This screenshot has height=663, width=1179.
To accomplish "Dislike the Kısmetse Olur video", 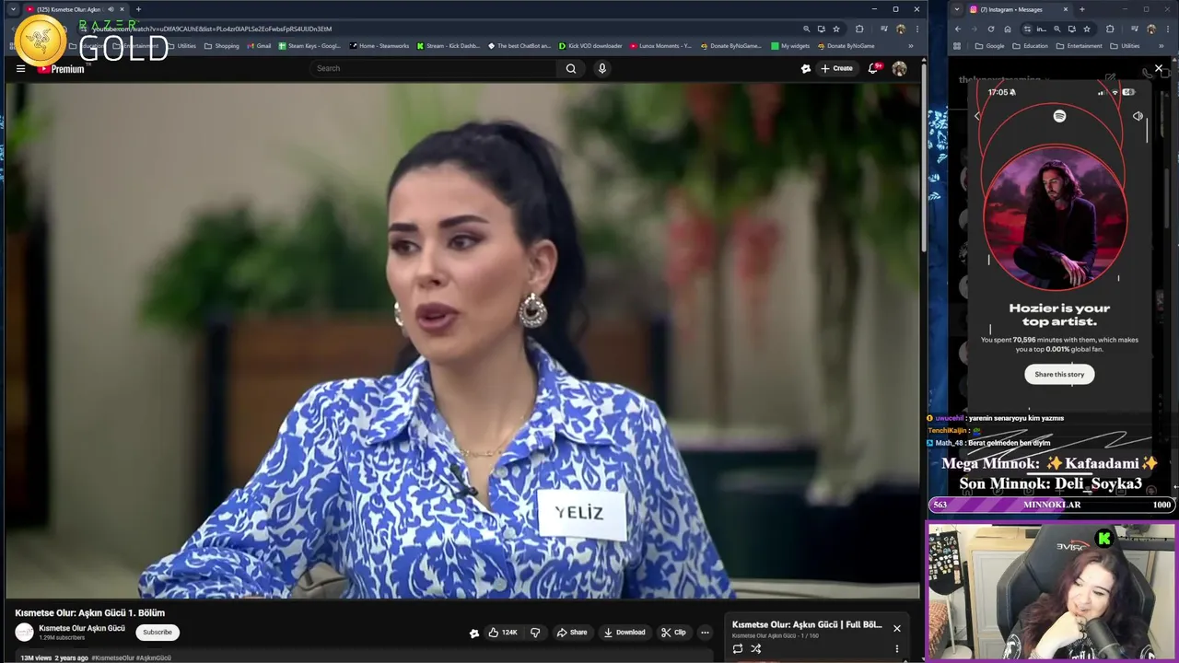I will point(535,633).
